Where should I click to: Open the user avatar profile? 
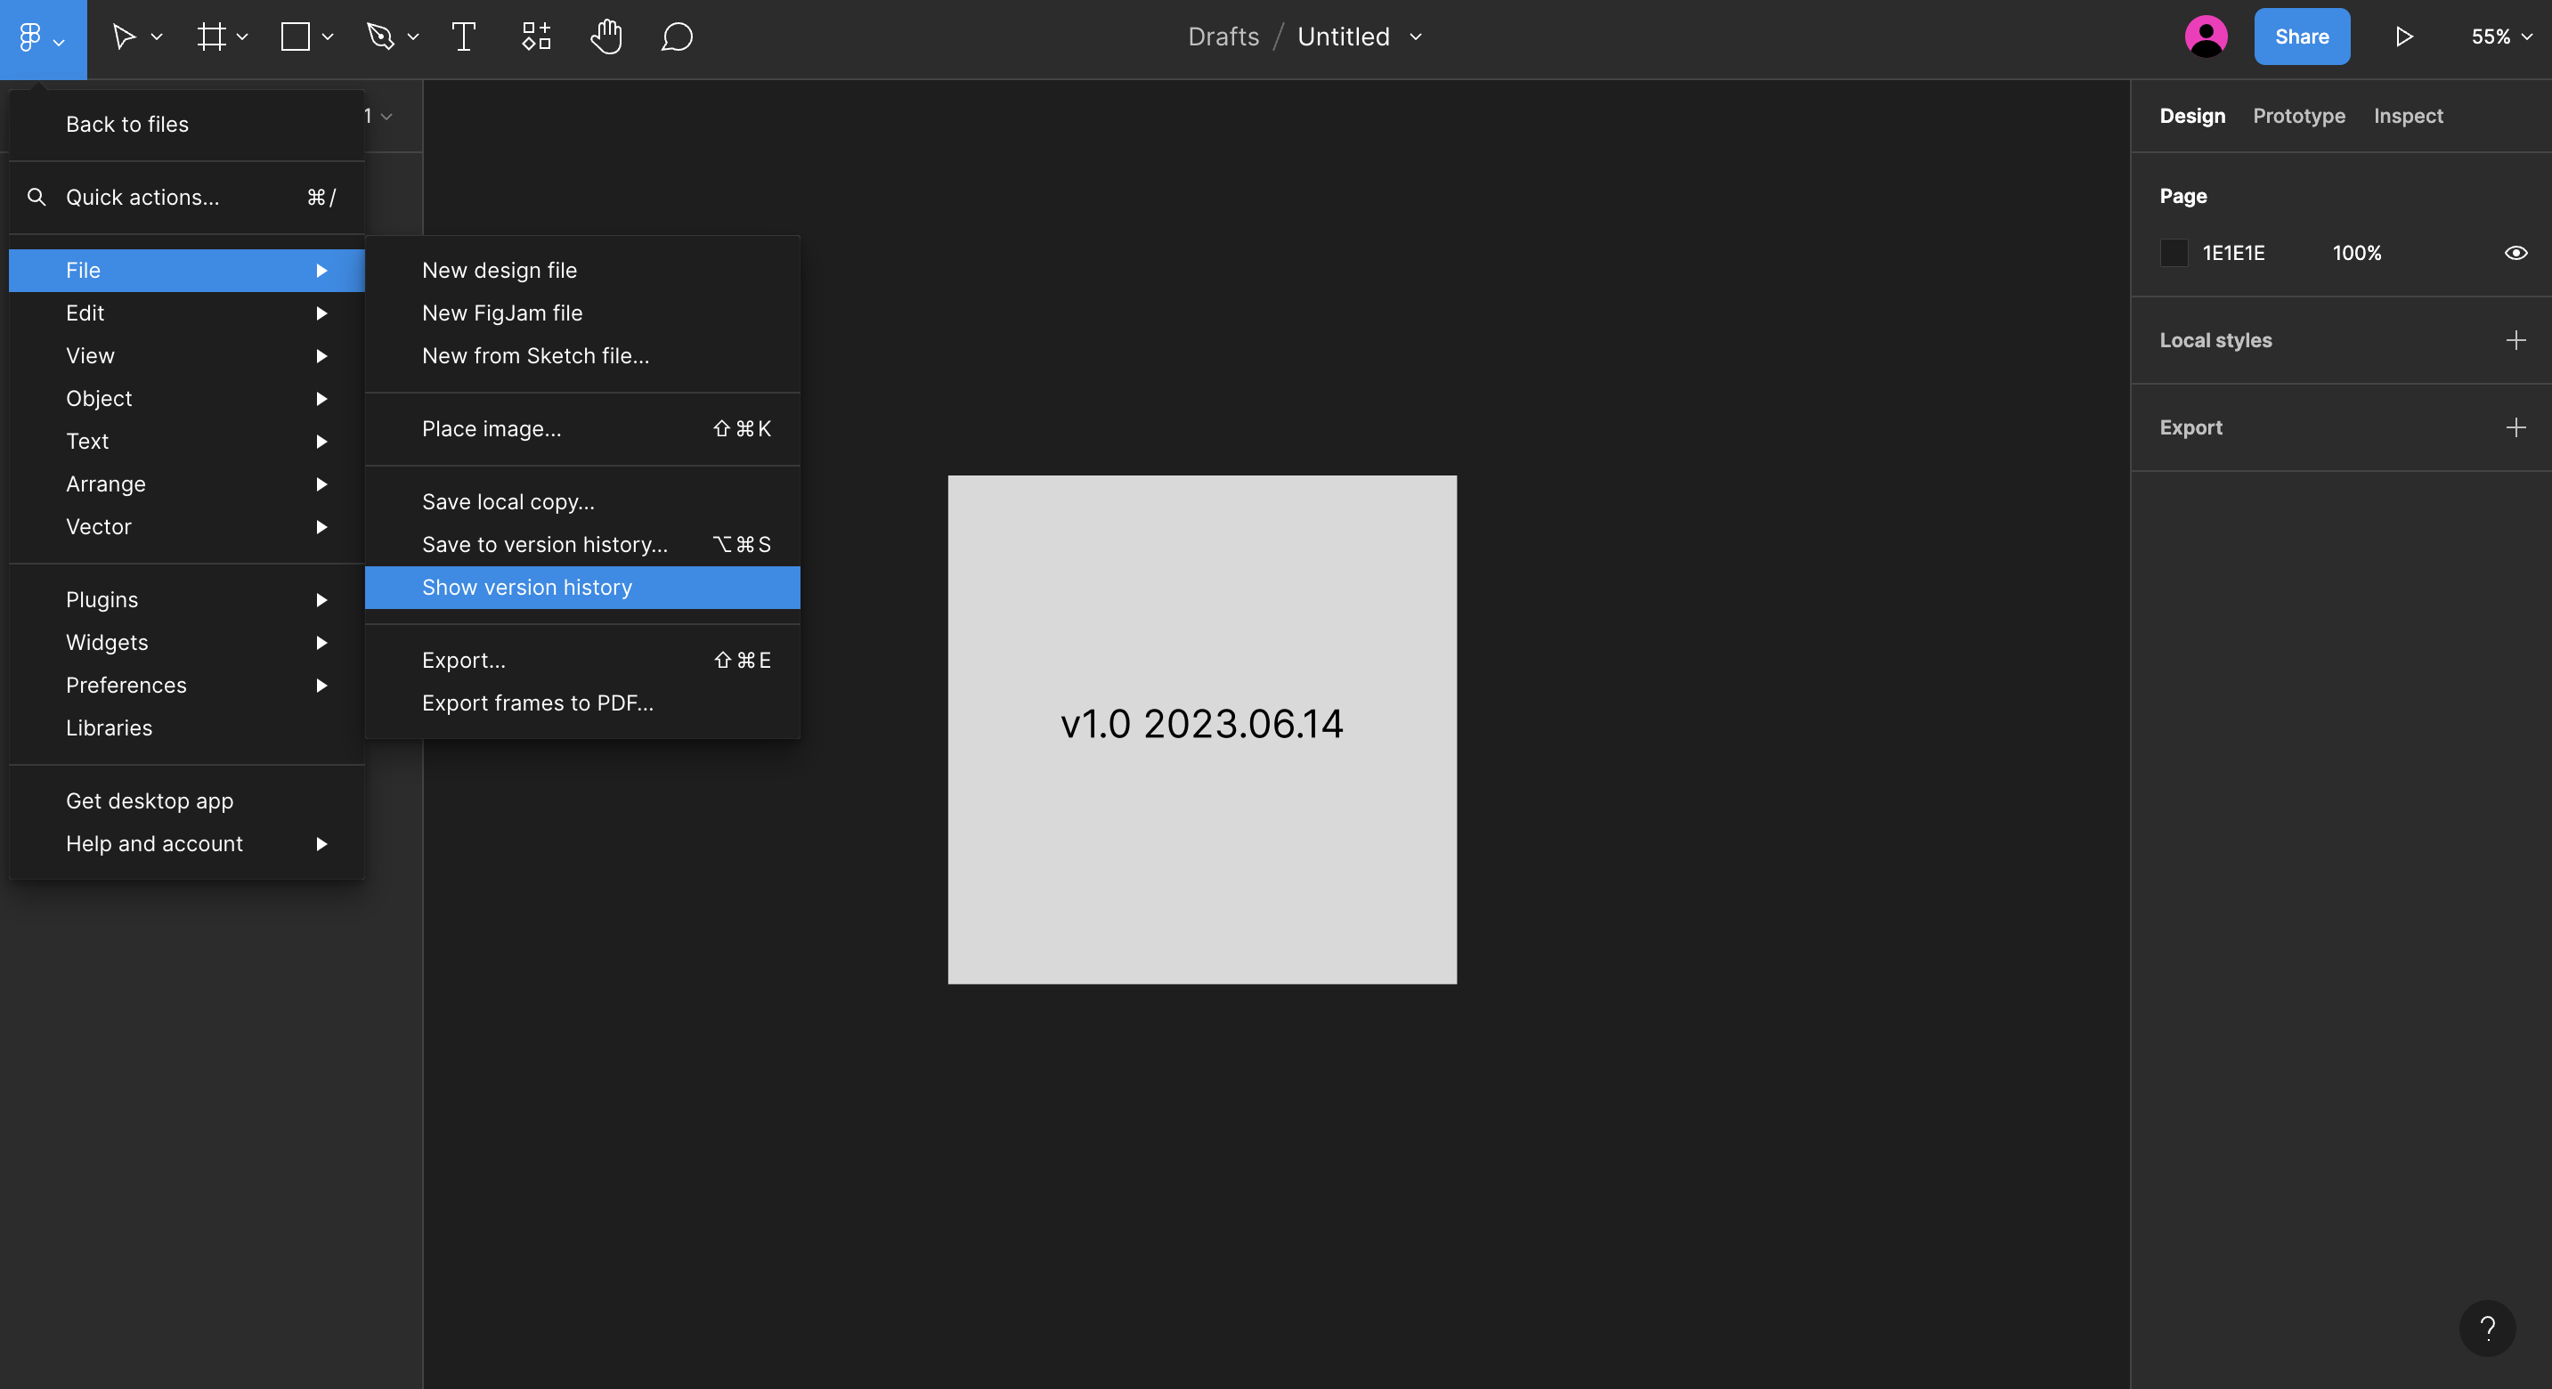(x=2207, y=37)
